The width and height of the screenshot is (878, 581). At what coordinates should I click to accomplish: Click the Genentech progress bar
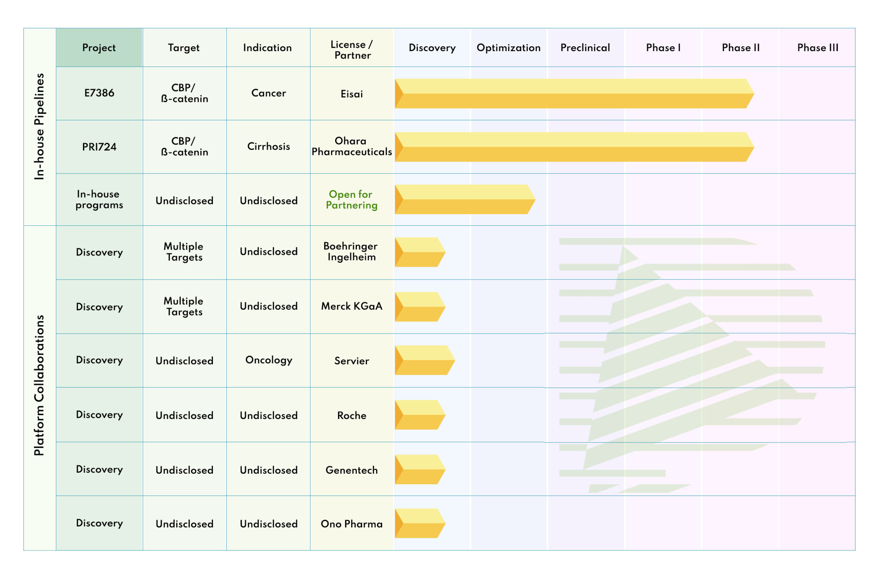[x=420, y=470]
